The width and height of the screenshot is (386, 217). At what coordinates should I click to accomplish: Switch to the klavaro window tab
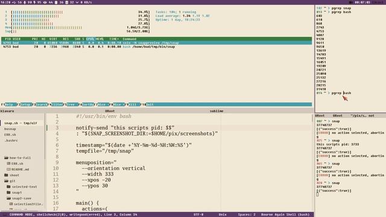pos(7,111)
